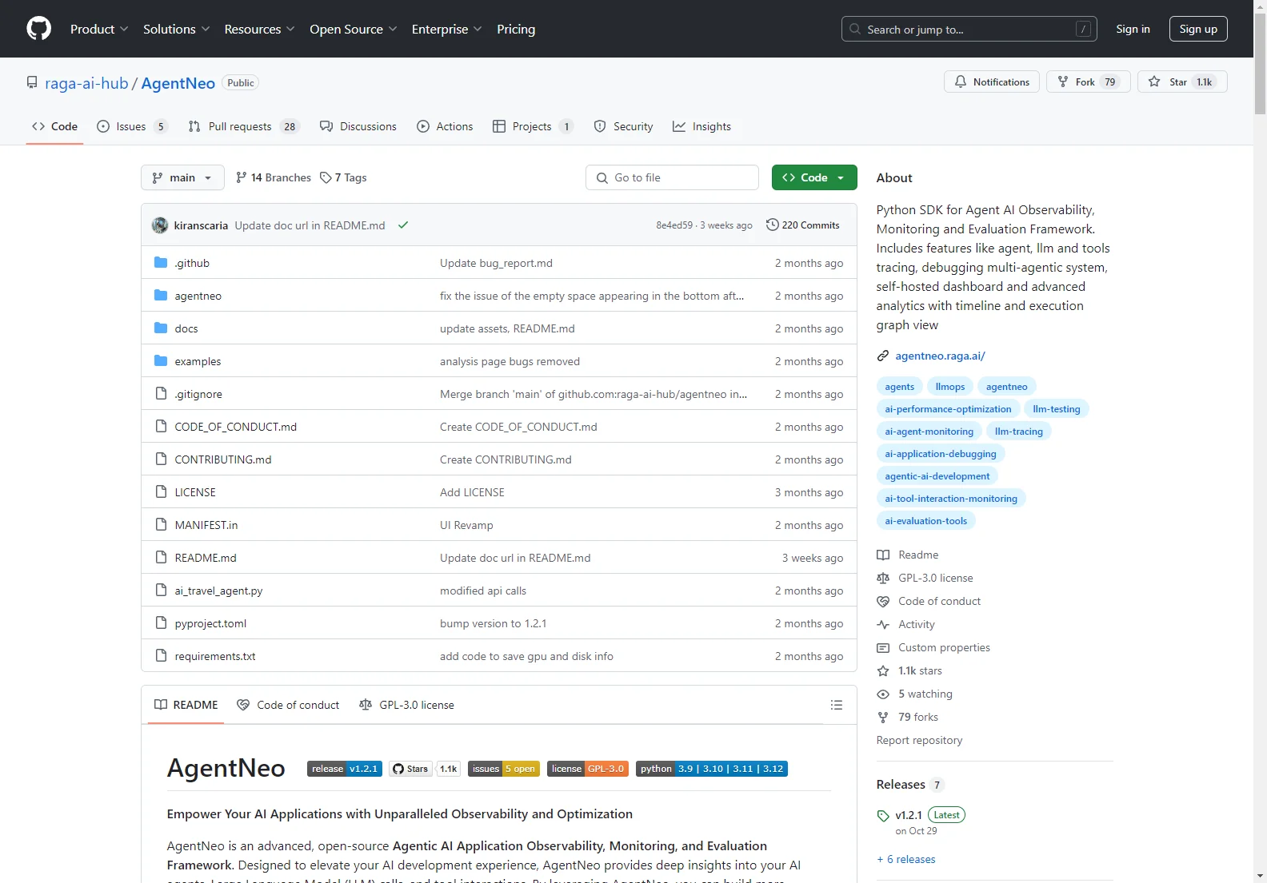The image size is (1267, 883).
Task: Open the ai_travel_agent.py file
Action: point(218,591)
